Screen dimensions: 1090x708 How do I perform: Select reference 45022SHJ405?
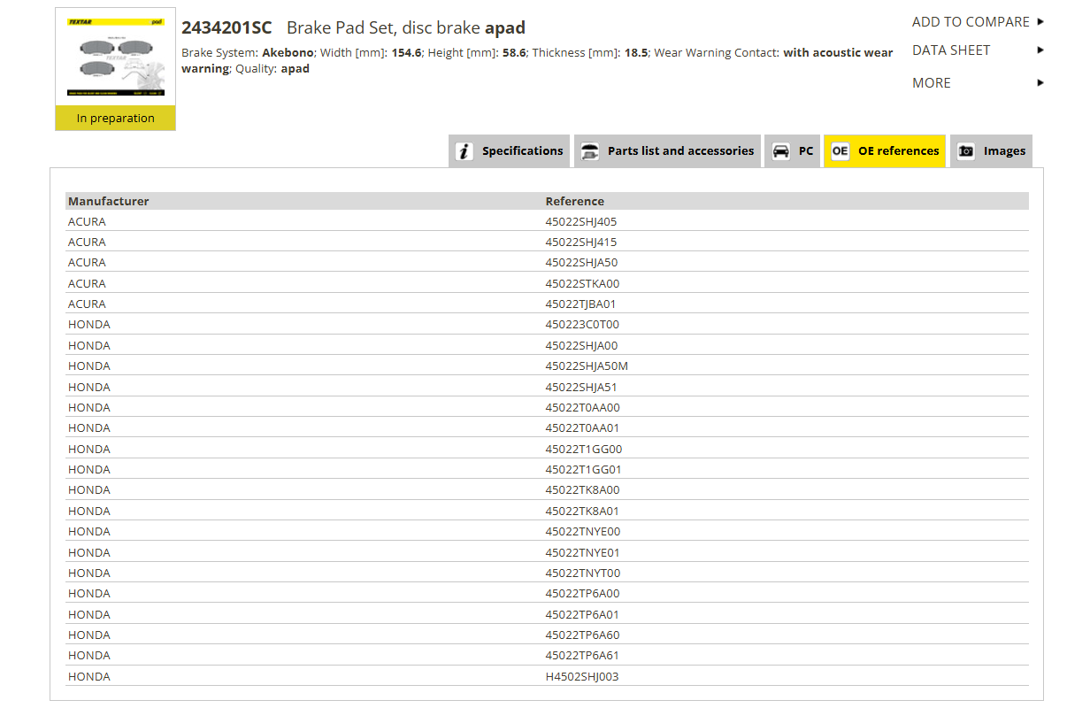click(x=581, y=221)
